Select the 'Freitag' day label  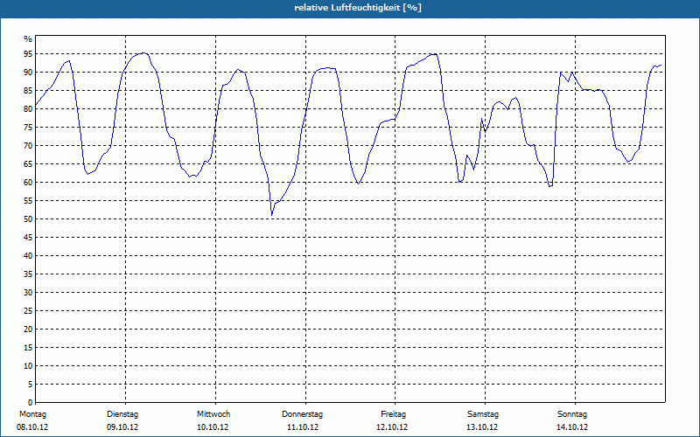(x=393, y=414)
